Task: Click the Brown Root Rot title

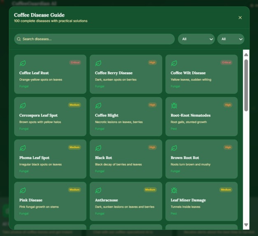Action: coord(185,158)
